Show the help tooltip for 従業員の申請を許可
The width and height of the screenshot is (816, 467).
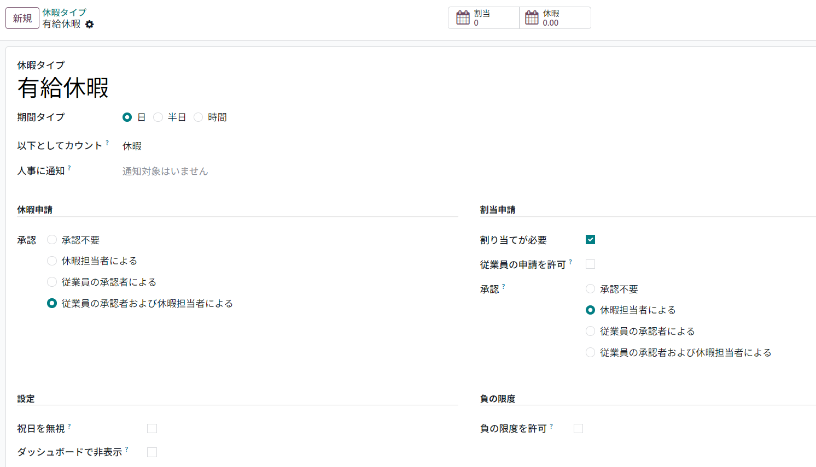coord(570,262)
